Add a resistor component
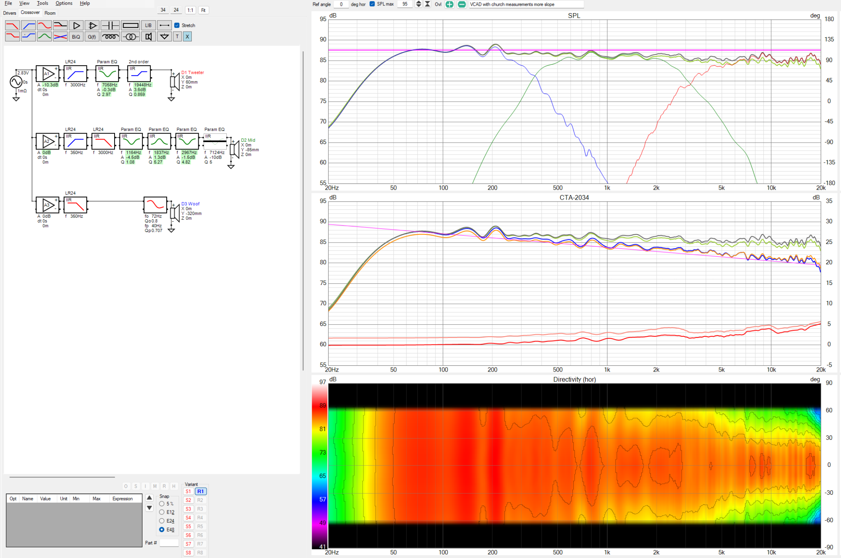The image size is (841, 558). tap(131, 25)
